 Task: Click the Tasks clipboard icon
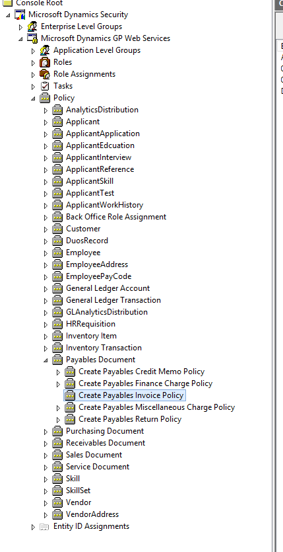click(45, 86)
